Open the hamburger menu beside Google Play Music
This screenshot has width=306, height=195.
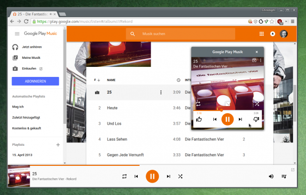click(x=17, y=34)
